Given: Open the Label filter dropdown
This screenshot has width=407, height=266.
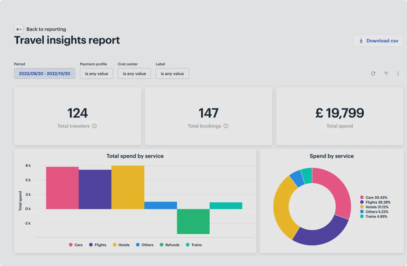Looking at the screenshot, I should (x=172, y=74).
